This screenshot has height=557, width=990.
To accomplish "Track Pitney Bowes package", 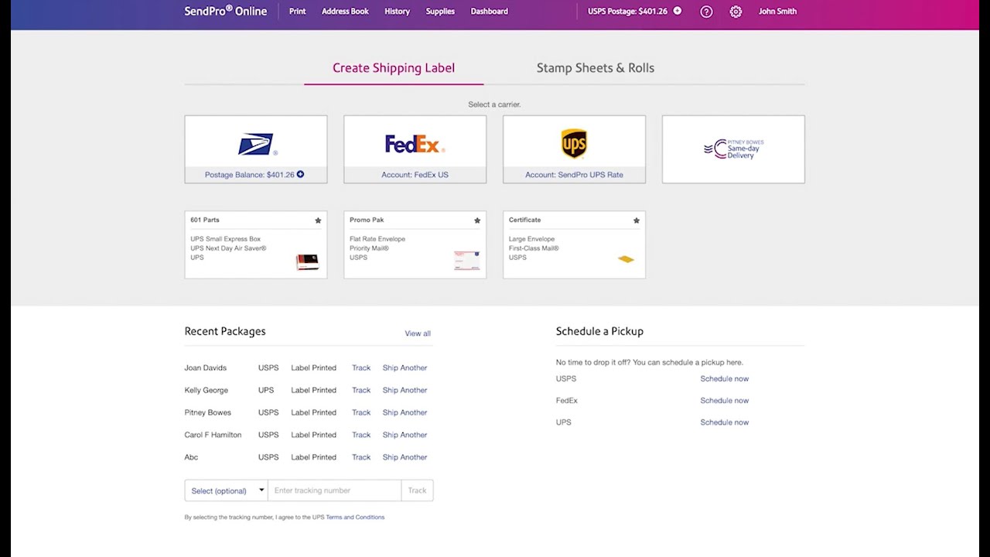I will [x=361, y=413].
